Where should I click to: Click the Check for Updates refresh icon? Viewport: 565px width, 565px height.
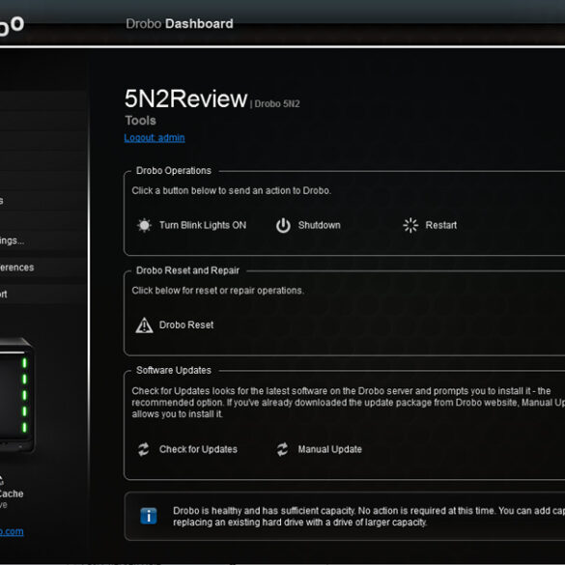pos(143,449)
